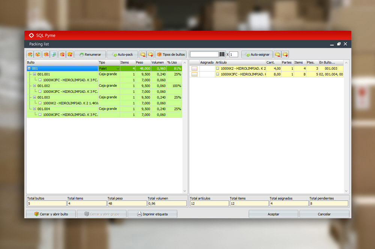Sort by the Peso column header
This screenshot has height=249, width=375.
coord(143,62)
